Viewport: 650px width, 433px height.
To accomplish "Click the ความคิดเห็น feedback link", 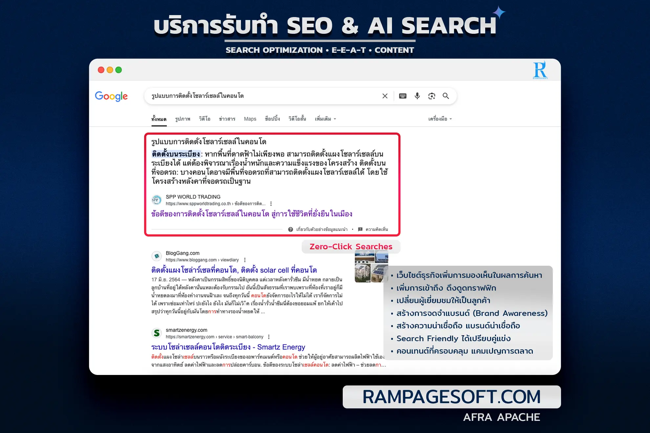I will pyautogui.click(x=377, y=229).
